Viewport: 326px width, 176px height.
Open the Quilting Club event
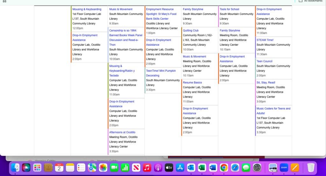tap(191, 31)
